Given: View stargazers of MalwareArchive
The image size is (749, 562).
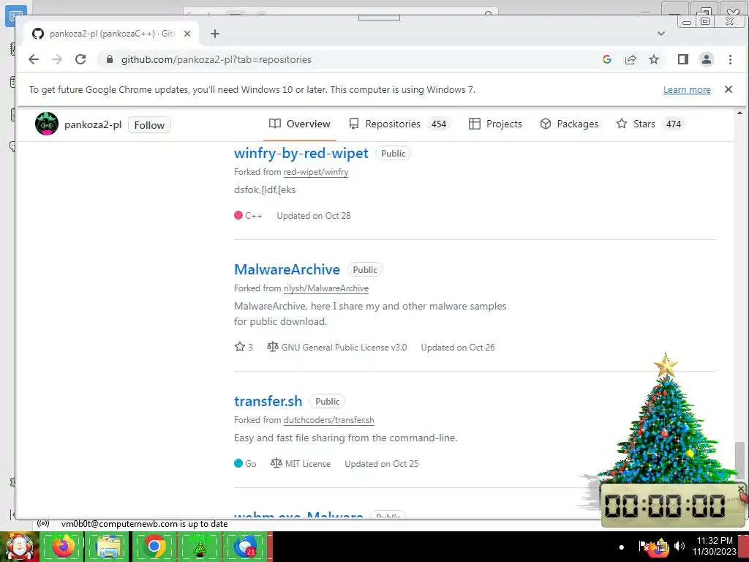Looking at the screenshot, I should coord(244,348).
